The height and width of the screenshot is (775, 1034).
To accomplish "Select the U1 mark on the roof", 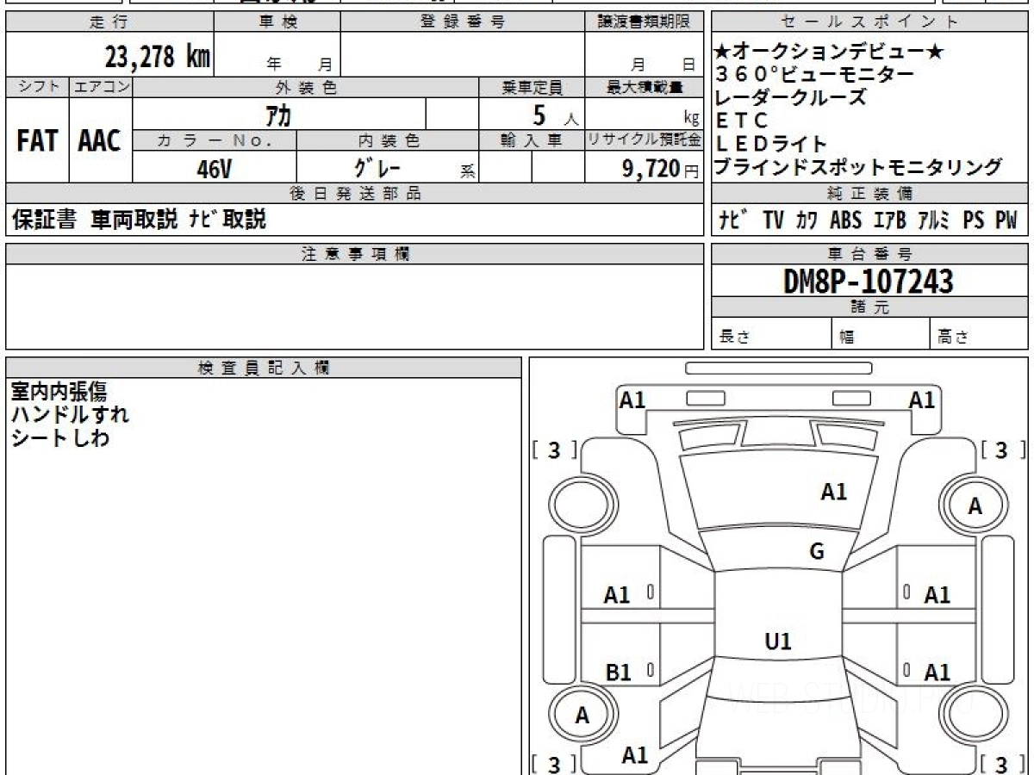I will point(778,642).
